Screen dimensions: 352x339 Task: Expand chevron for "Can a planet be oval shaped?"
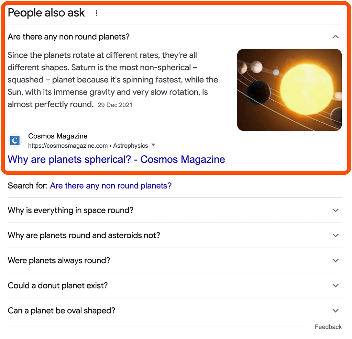click(x=336, y=310)
